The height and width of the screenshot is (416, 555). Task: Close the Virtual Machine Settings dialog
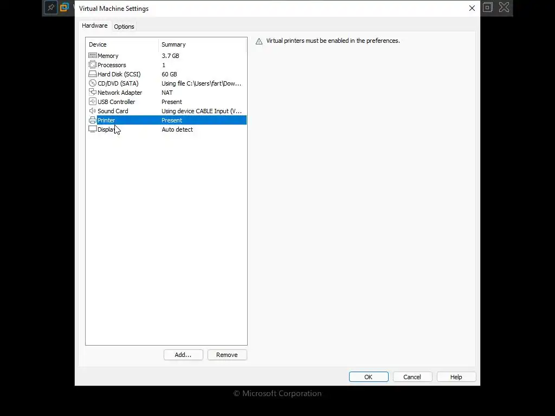point(472,8)
